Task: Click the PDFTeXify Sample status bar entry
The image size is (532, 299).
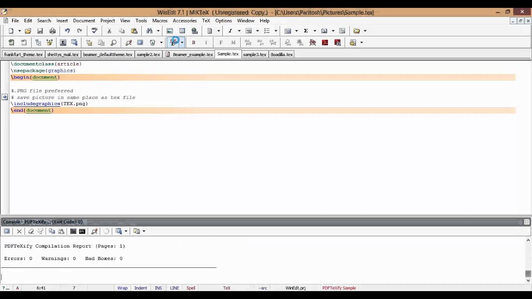Action: pos(339,288)
